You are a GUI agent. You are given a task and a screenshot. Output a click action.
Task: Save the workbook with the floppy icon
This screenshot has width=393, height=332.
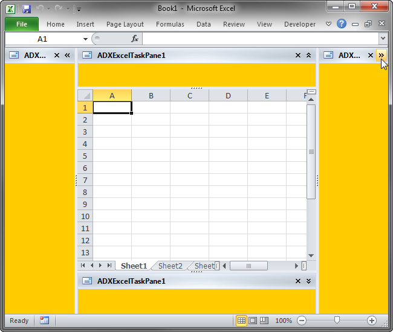click(27, 9)
